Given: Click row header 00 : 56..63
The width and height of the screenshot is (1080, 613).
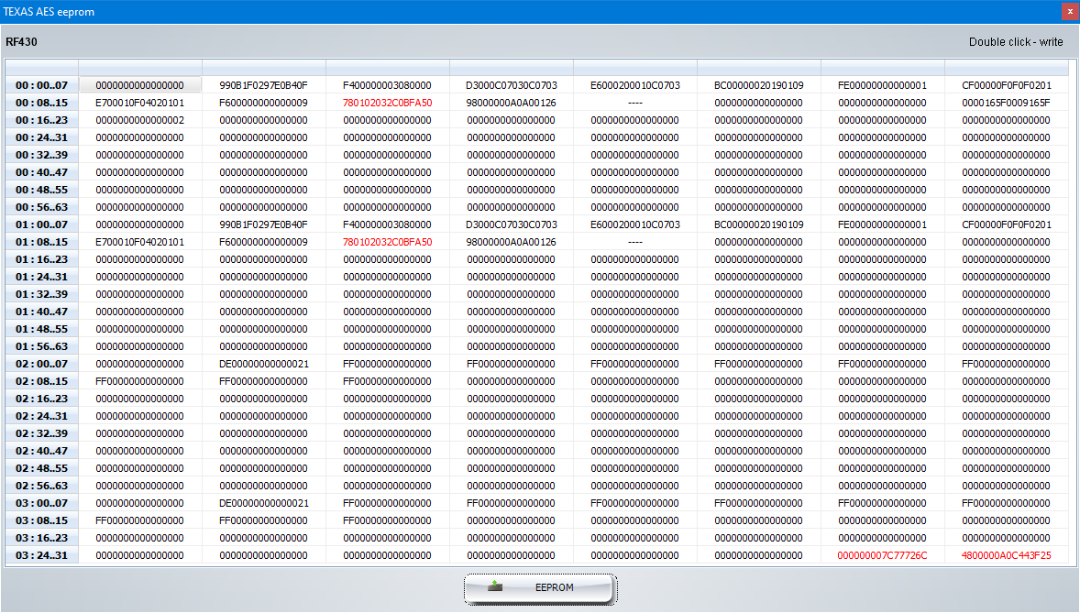Looking at the screenshot, I should 42,207.
